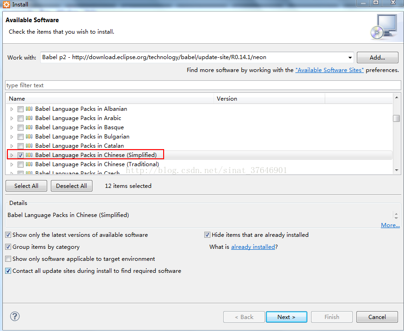Open the already installed link

(x=253, y=247)
